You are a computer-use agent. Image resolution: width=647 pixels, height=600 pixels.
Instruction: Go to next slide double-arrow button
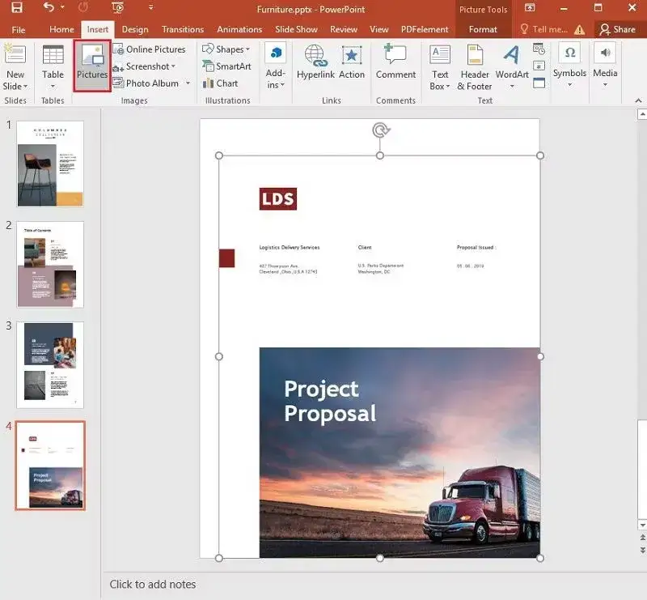[x=642, y=551]
